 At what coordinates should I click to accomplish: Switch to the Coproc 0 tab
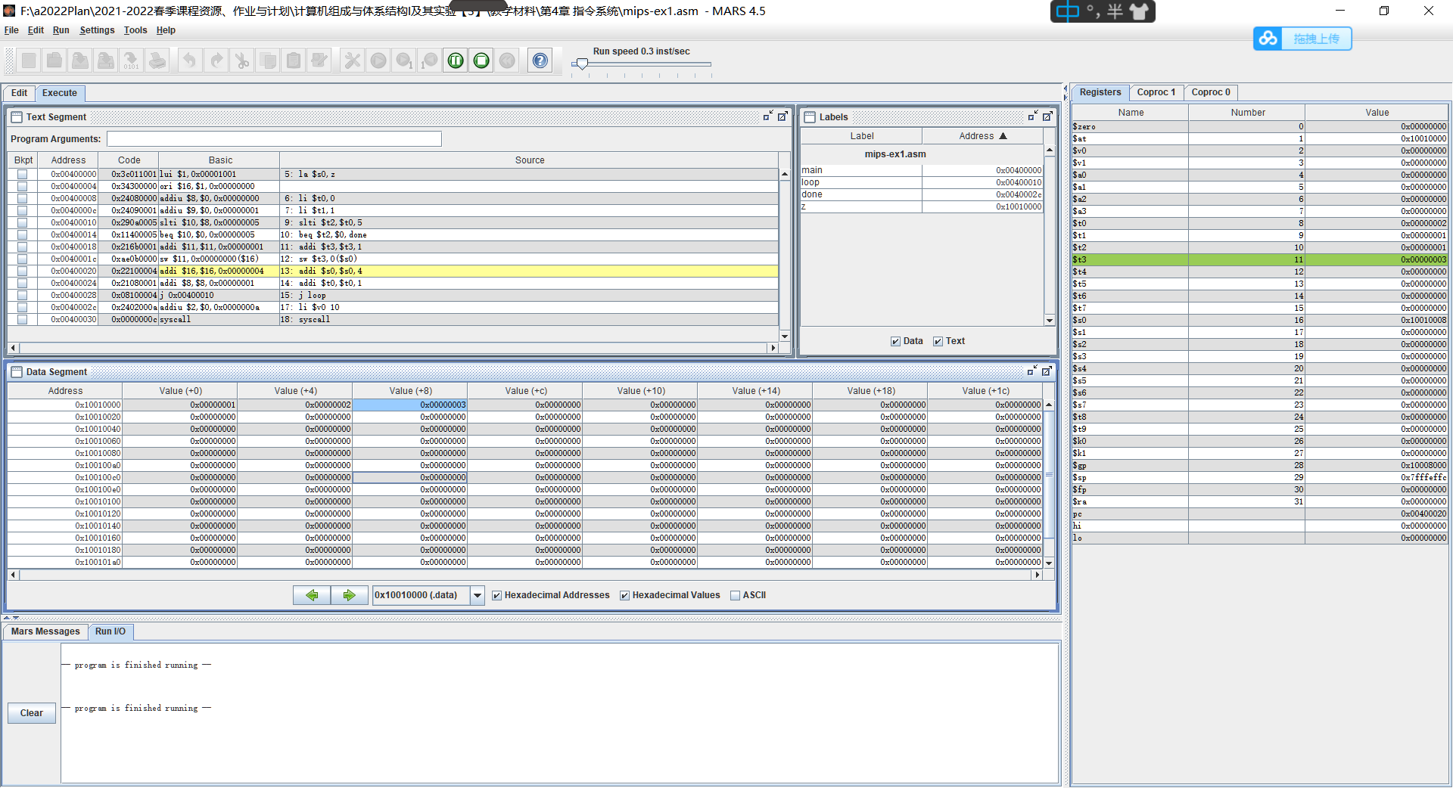point(1211,92)
